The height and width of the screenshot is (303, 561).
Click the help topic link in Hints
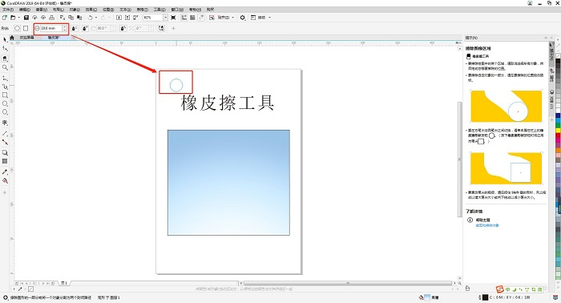click(487, 225)
